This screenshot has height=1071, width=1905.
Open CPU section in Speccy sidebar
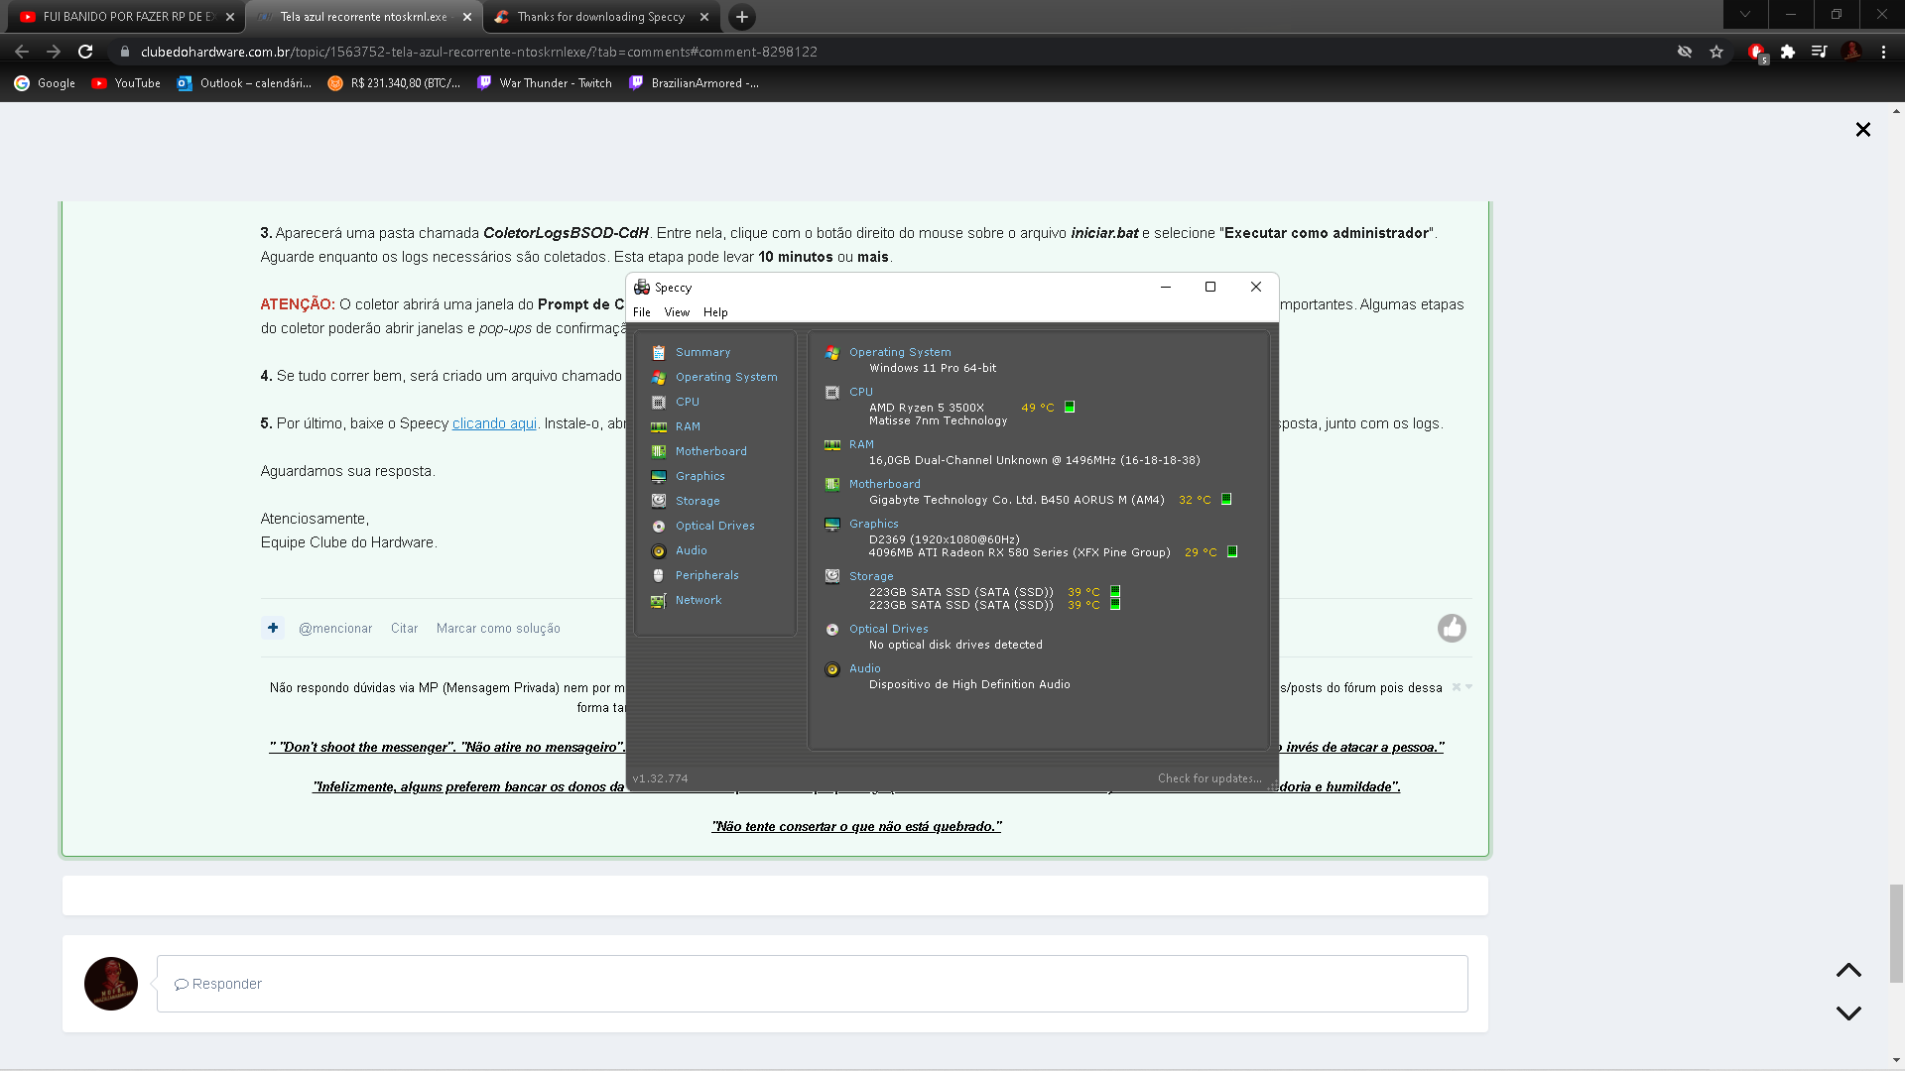688,402
